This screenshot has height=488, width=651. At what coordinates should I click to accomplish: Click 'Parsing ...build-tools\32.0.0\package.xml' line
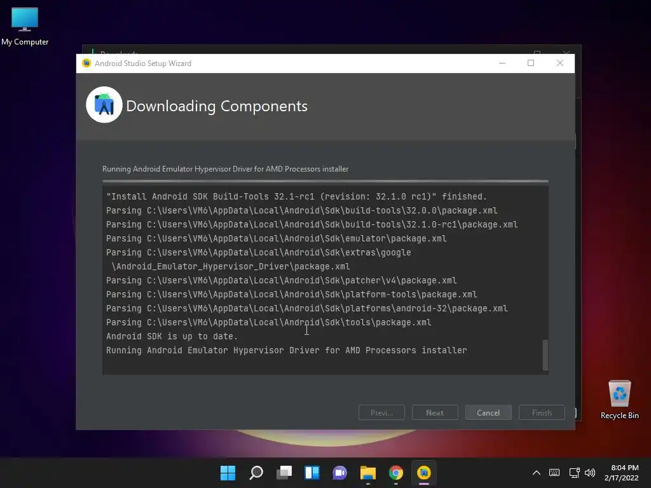coord(302,210)
